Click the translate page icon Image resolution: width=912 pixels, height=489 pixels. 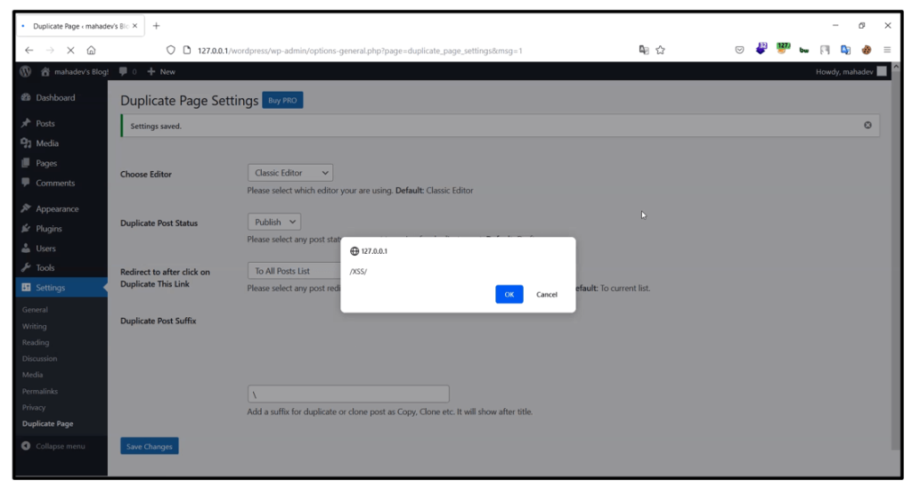644,51
